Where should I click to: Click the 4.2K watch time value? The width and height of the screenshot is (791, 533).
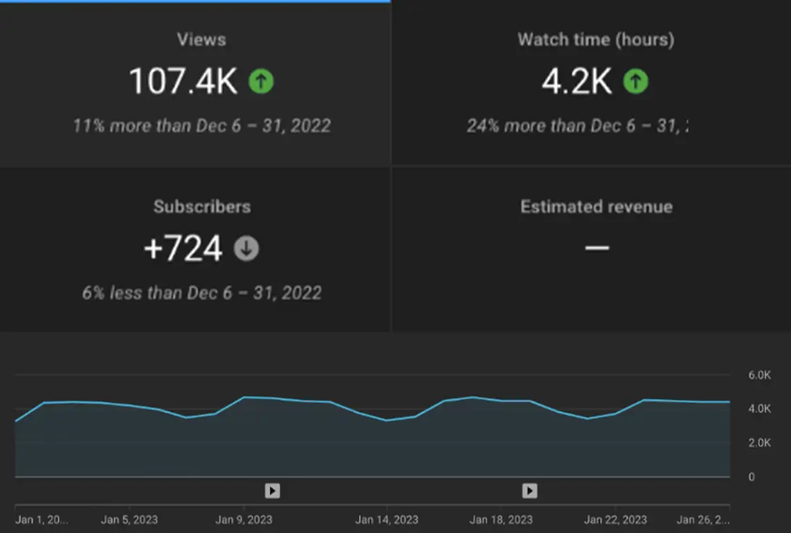[577, 82]
